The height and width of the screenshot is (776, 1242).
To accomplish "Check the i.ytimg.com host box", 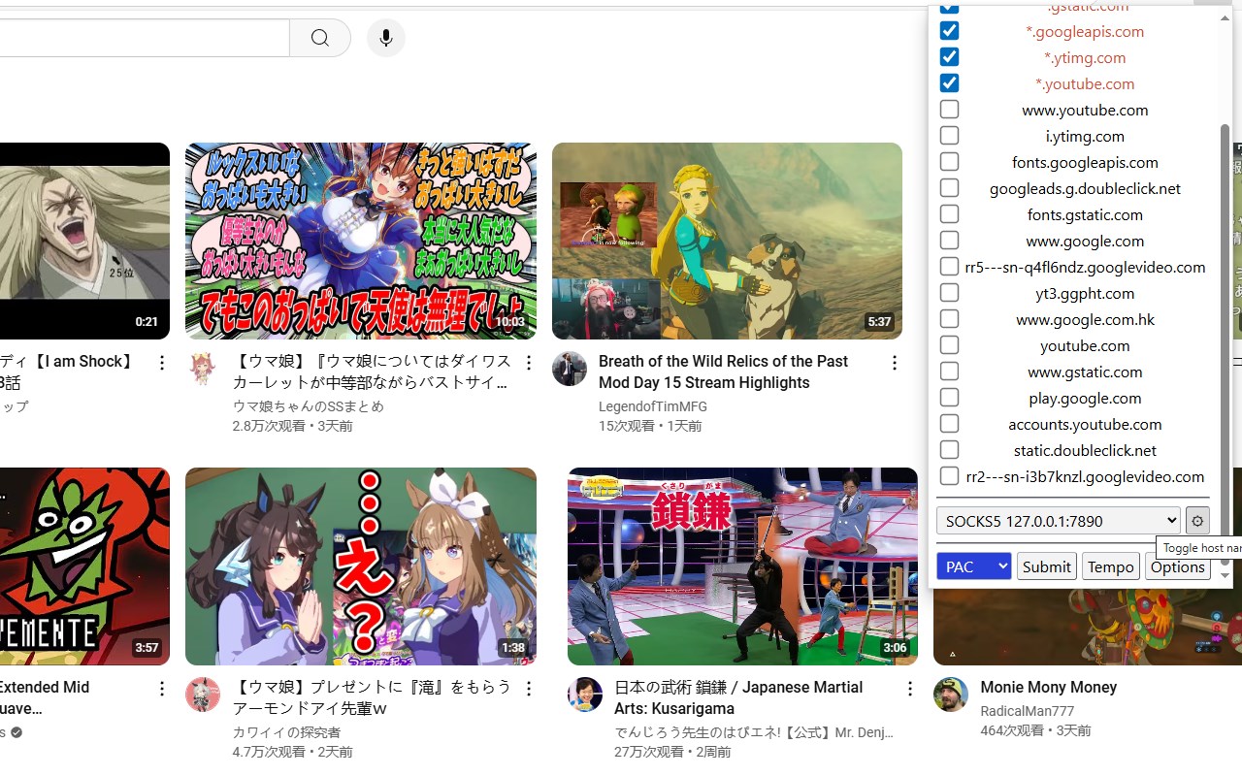I will tap(949, 136).
